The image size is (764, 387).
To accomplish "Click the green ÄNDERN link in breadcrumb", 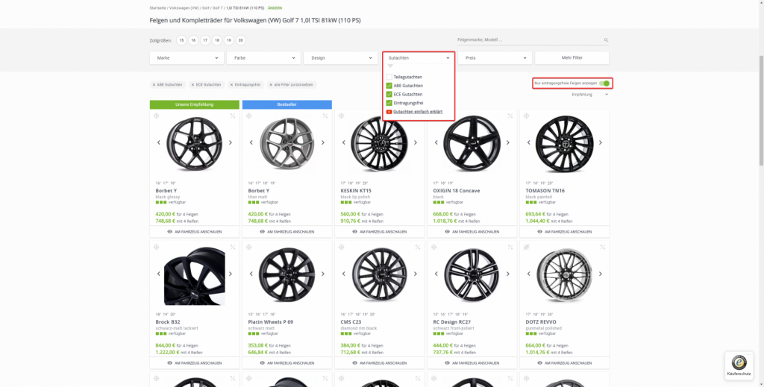I will tap(275, 8).
